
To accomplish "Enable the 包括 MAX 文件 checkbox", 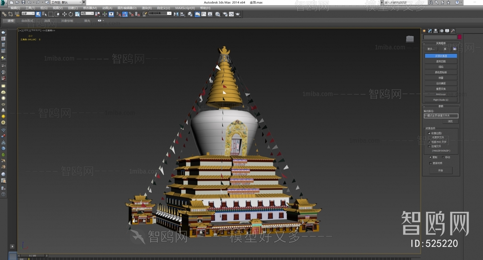I will click(x=430, y=142).
